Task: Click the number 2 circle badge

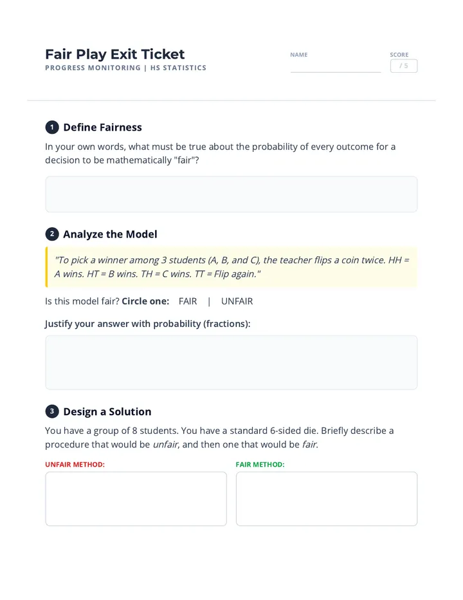Action: (x=52, y=234)
